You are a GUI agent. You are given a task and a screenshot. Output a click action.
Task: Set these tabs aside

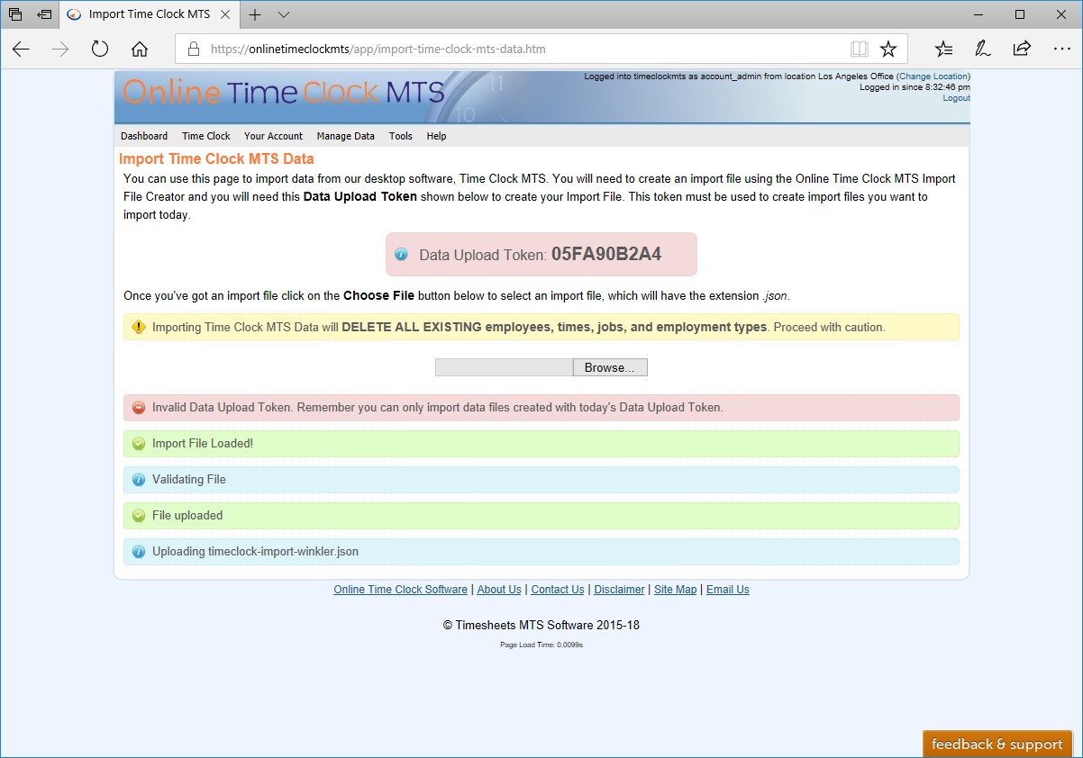tap(44, 14)
